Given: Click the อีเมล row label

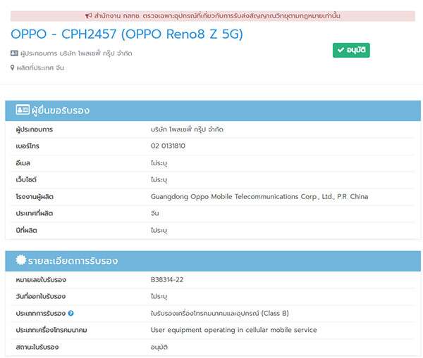Looking at the screenshot, I should pos(23,163).
